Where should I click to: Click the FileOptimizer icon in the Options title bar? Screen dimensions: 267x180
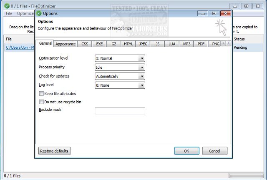[39, 13]
